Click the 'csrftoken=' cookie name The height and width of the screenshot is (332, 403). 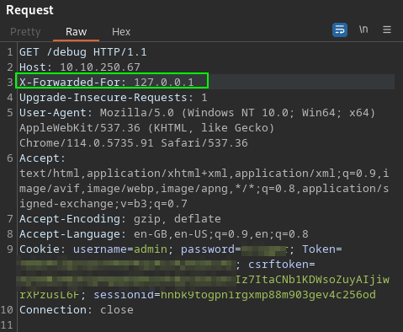[282, 265]
